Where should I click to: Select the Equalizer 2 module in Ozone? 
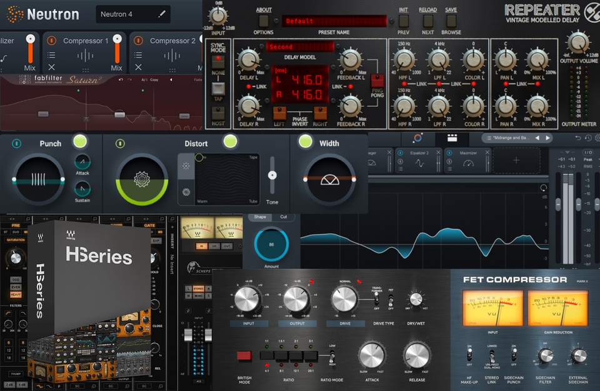419,160
